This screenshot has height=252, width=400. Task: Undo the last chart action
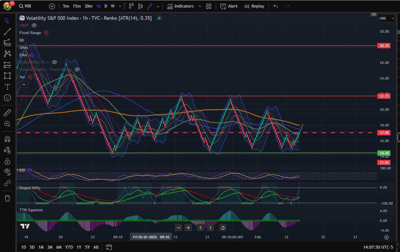(276, 6)
